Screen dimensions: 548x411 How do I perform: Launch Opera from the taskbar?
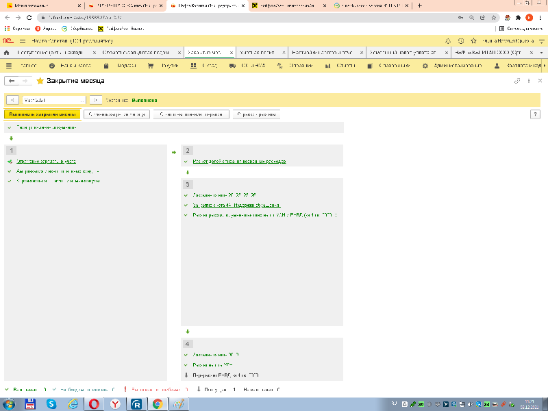coord(94,404)
